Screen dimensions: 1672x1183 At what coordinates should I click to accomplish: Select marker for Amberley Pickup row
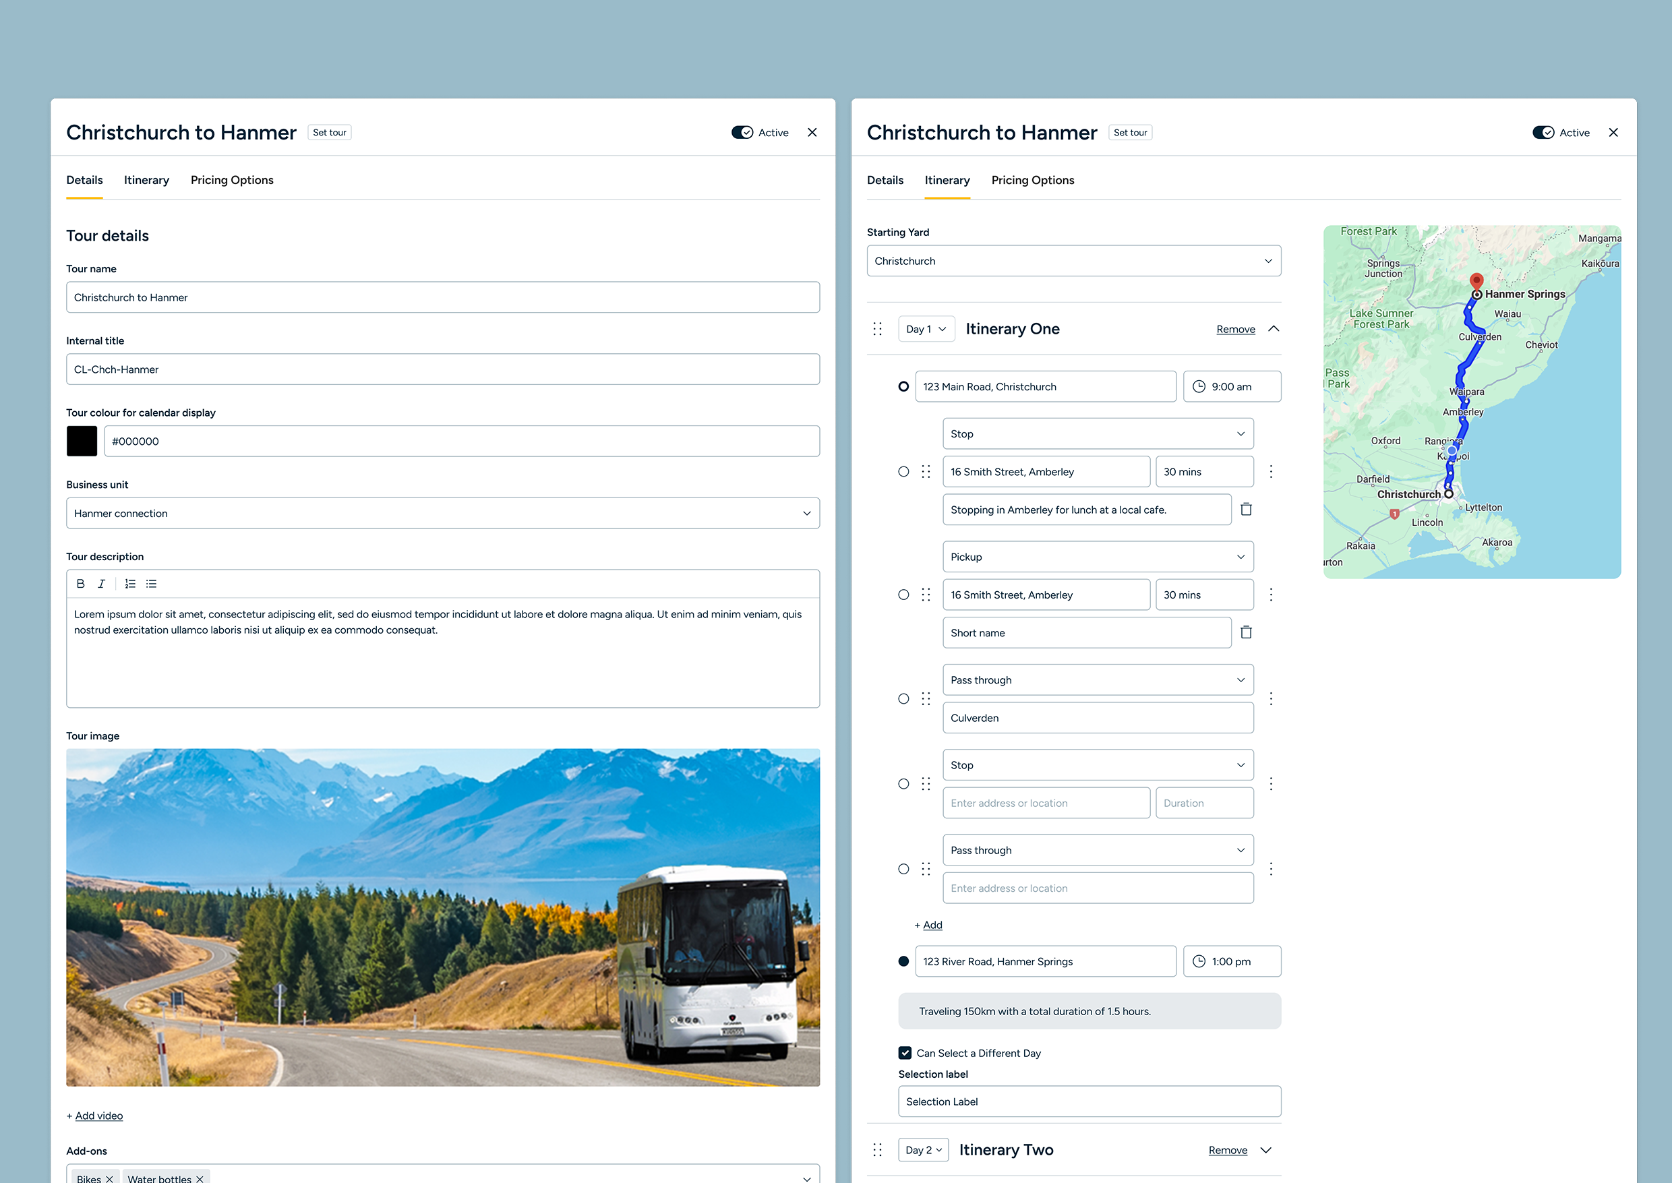tap(903, 595)
